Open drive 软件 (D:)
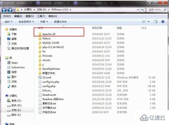Viewport: 169px width, 125px height. pos(16,105)
